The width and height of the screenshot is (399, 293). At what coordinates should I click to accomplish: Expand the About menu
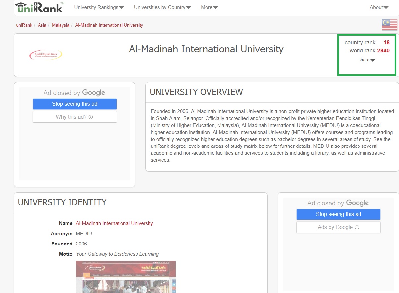tap(379, 7)
